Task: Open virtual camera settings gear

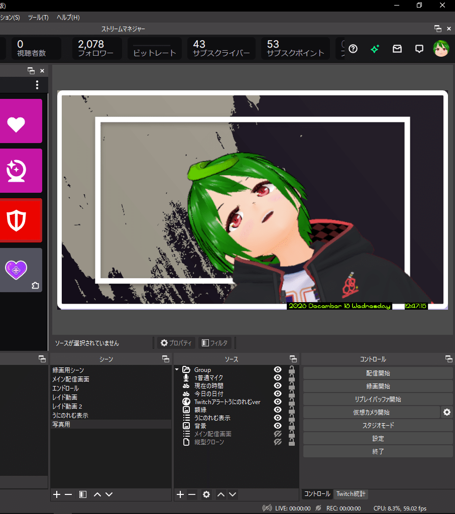Action: point(447,412)
